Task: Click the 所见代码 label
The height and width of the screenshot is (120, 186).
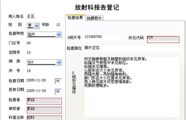Action: click(136, 38)
